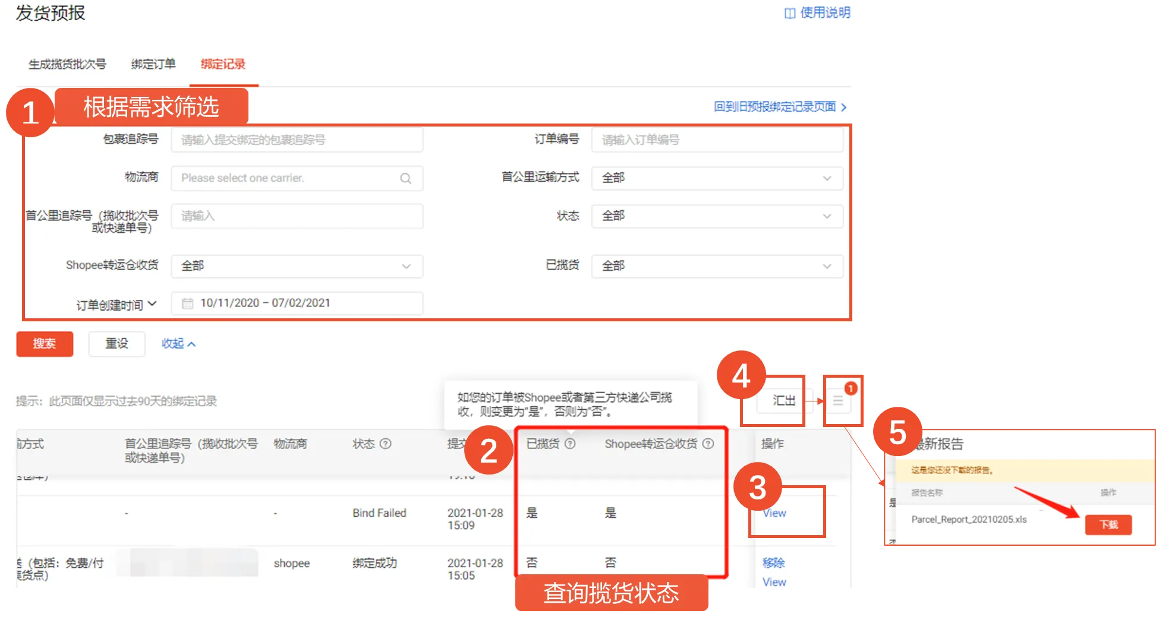Click the 重设 reset button

116,343
